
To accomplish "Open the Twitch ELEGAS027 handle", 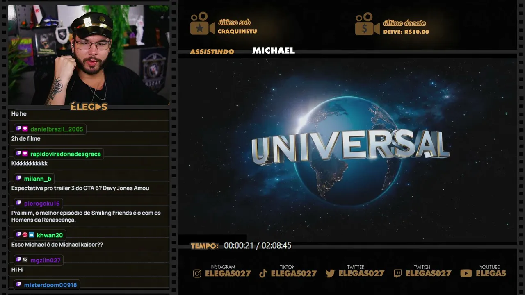I will point(428,273).
